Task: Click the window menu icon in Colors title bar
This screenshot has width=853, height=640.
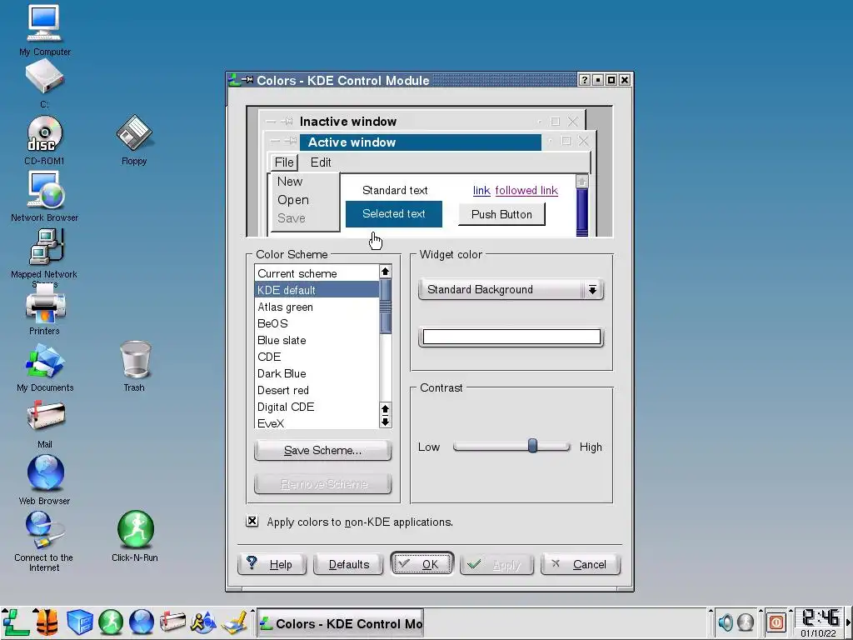Action: [234, 80]
